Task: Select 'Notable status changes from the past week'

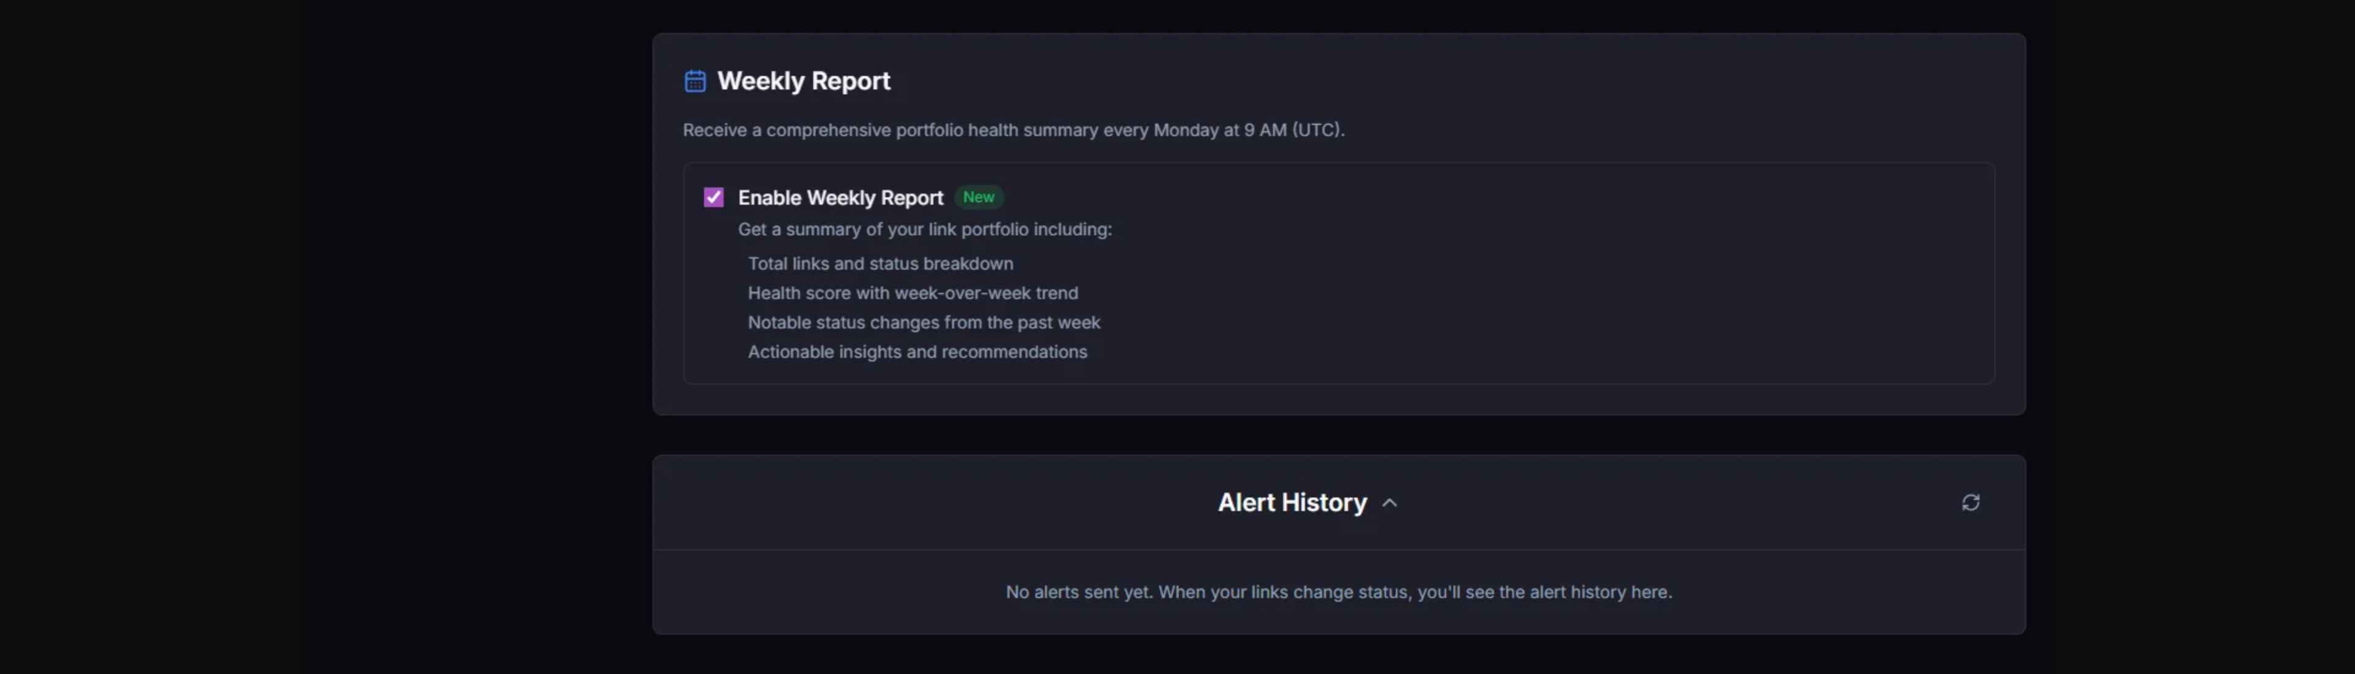Action: [924, 322]
